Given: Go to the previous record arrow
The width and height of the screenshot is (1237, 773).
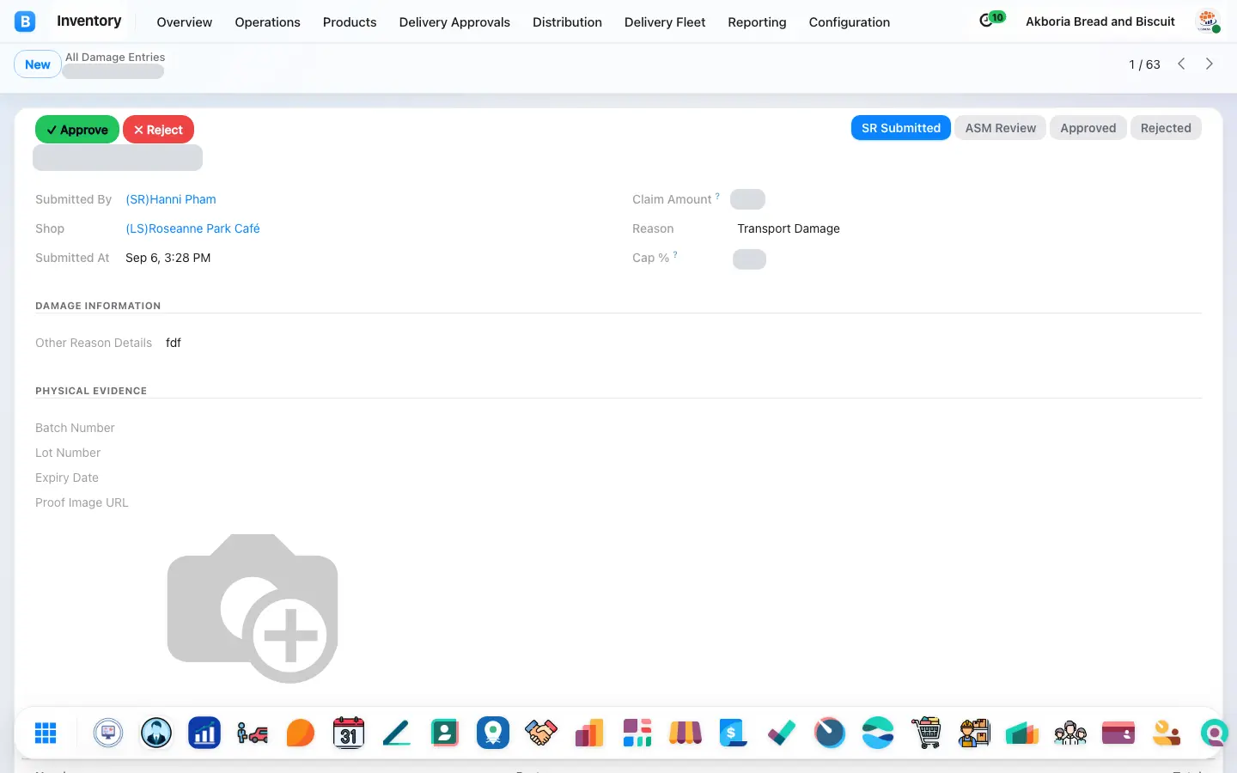Looking at the screenshot, I should (1182, 64).
